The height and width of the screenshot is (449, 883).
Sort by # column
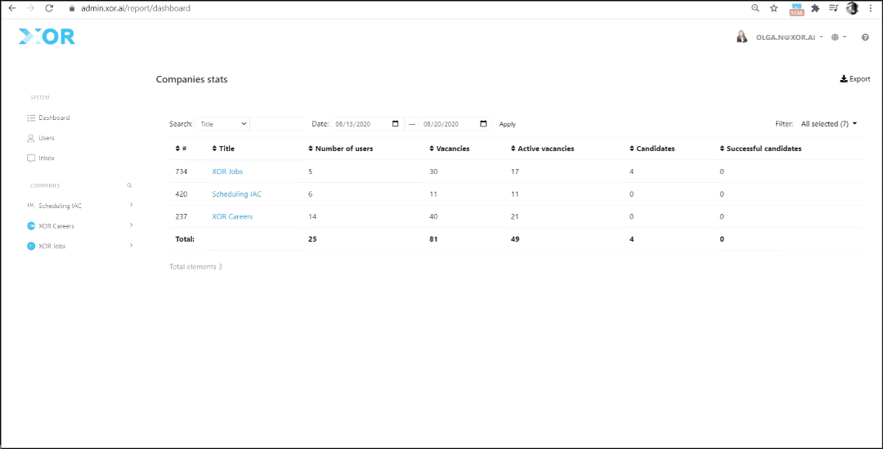[181, 149]
